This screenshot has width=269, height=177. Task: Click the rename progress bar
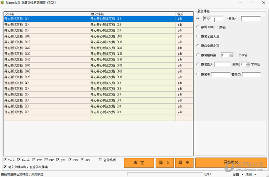click(x=165, y=174)
